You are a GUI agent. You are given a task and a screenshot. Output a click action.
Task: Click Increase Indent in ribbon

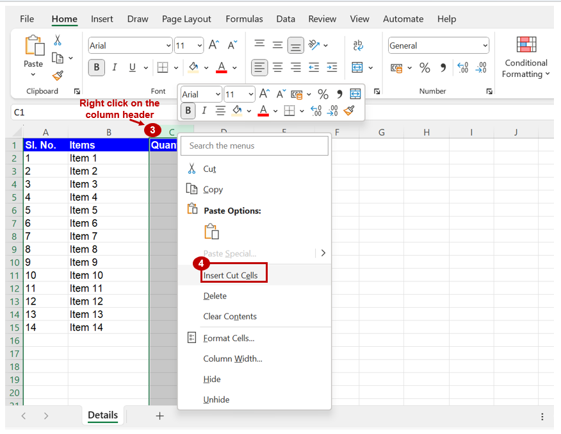click(332, 67)
